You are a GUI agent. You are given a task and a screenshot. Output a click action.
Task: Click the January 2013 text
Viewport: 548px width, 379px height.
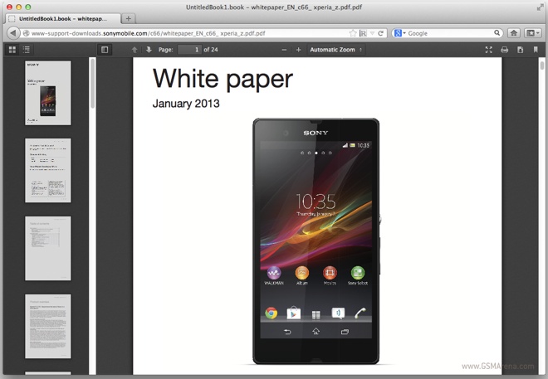point(186,104)
